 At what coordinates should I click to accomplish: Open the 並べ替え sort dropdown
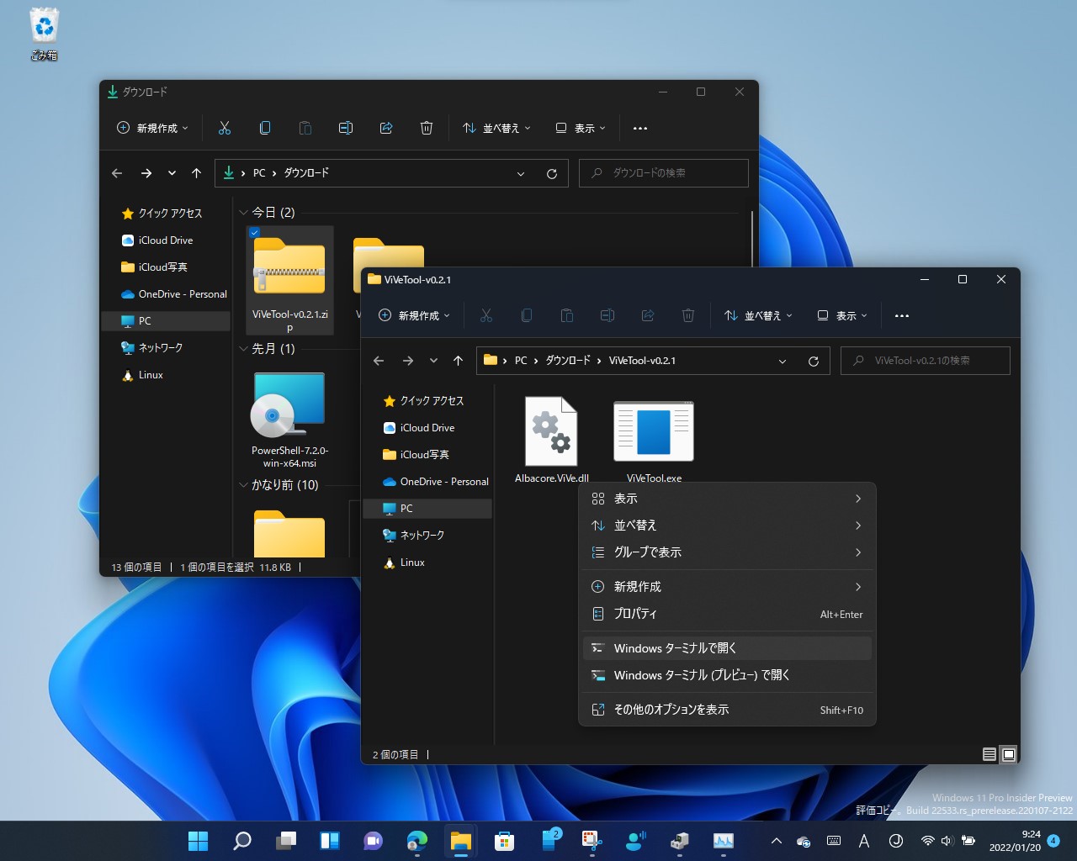pos(758,315)
